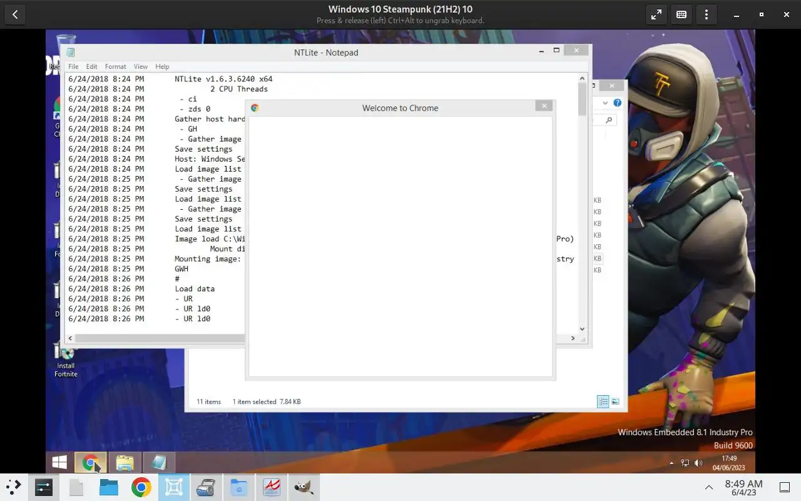Open the Format menu in Notepad
This screenshot has width=801, height=501.
[115, 66]
